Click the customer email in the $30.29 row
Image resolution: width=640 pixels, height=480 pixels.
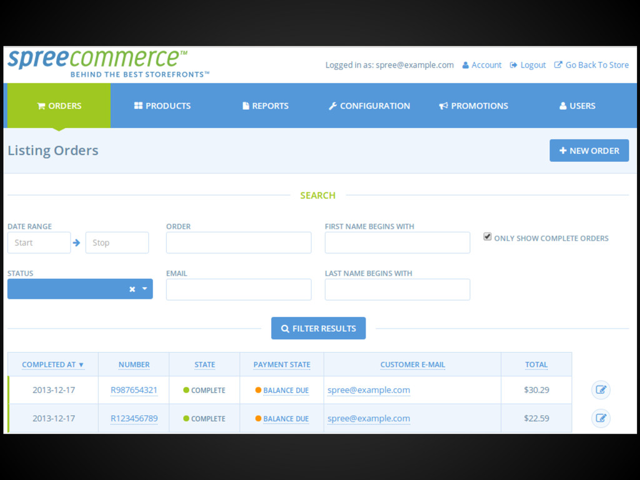[x=369, y=390]
